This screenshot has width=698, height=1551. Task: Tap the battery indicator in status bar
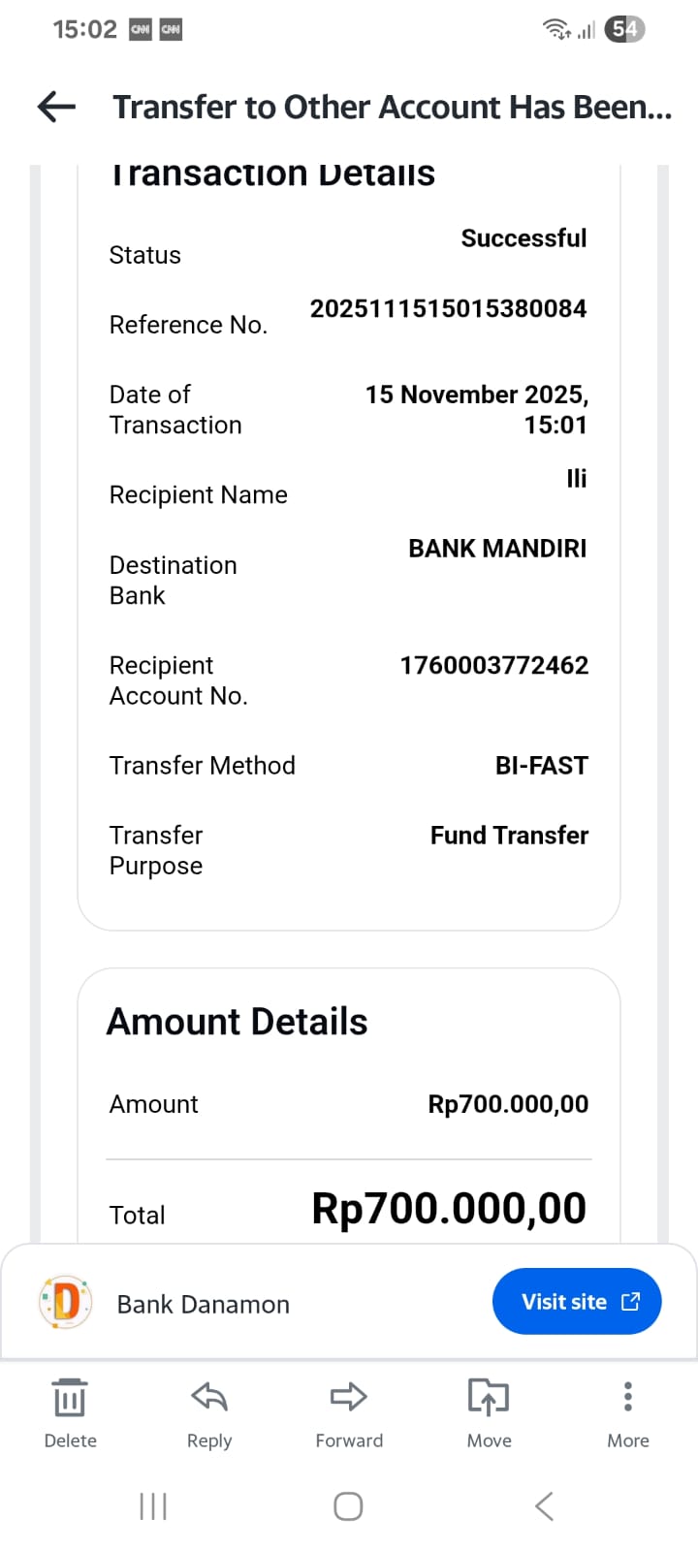[x=624, y=29]
